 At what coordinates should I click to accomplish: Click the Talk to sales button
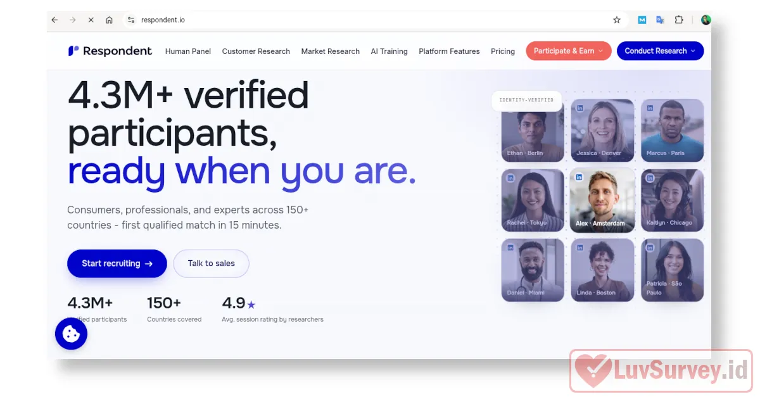pos(211,263)
